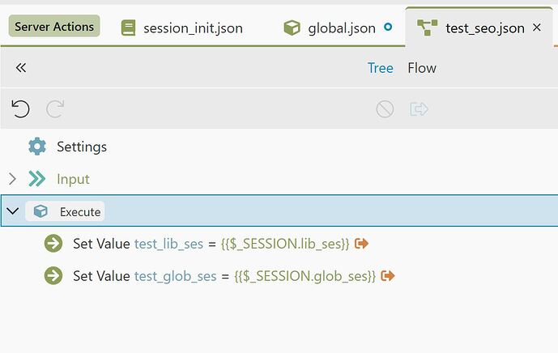Click the greyed output arrow toolbar icon
The image size is (558, 353).
[419, 108]
